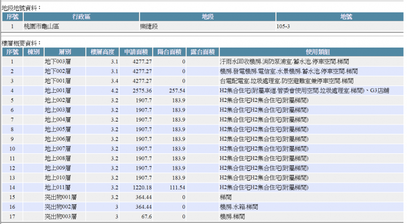The height and width of the screenshot is (224, 407).
Task: Click the 4277.27 area in row 1
Action: [142, 62]
